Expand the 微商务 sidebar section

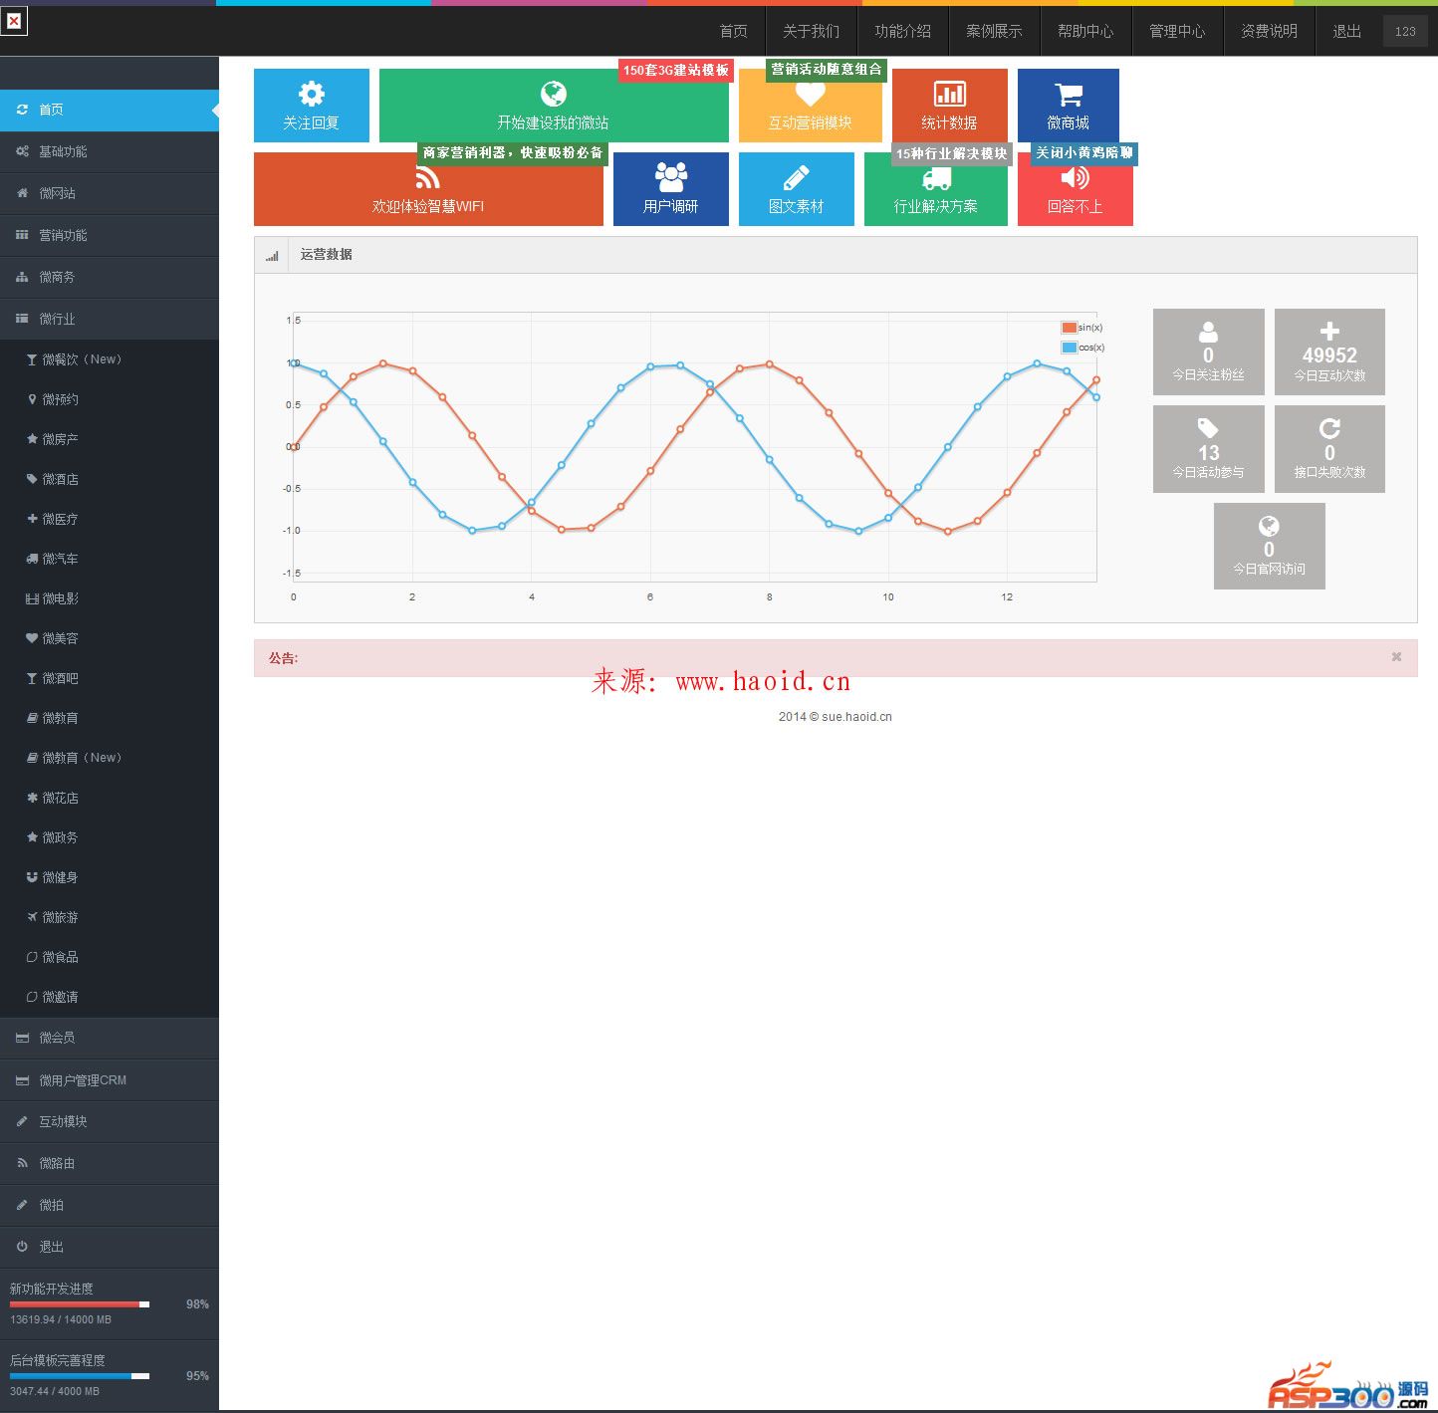coord(110,277)
